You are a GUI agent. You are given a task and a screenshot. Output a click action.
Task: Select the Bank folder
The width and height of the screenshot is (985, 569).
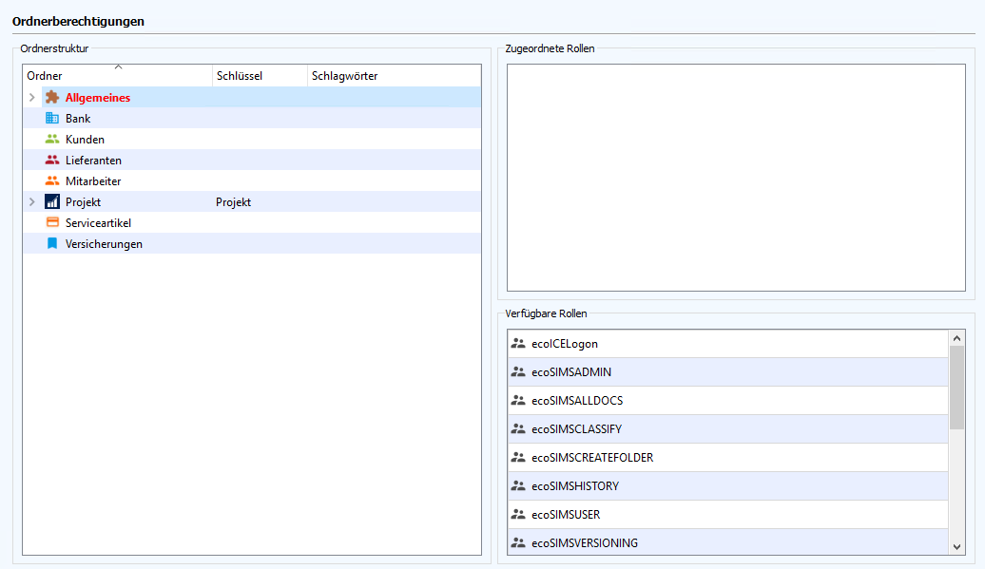click(x=78, y=119)
